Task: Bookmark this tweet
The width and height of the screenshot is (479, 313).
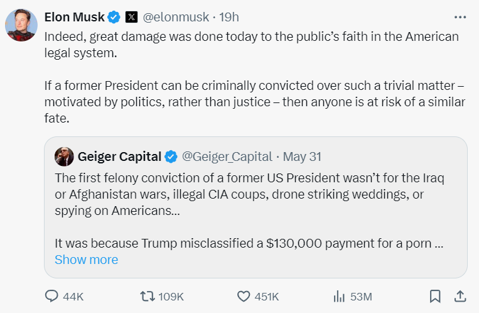Action: 434,296
